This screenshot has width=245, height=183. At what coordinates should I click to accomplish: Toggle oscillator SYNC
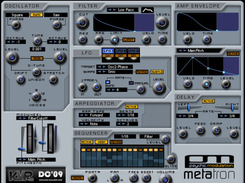click(x=37, y=15)
